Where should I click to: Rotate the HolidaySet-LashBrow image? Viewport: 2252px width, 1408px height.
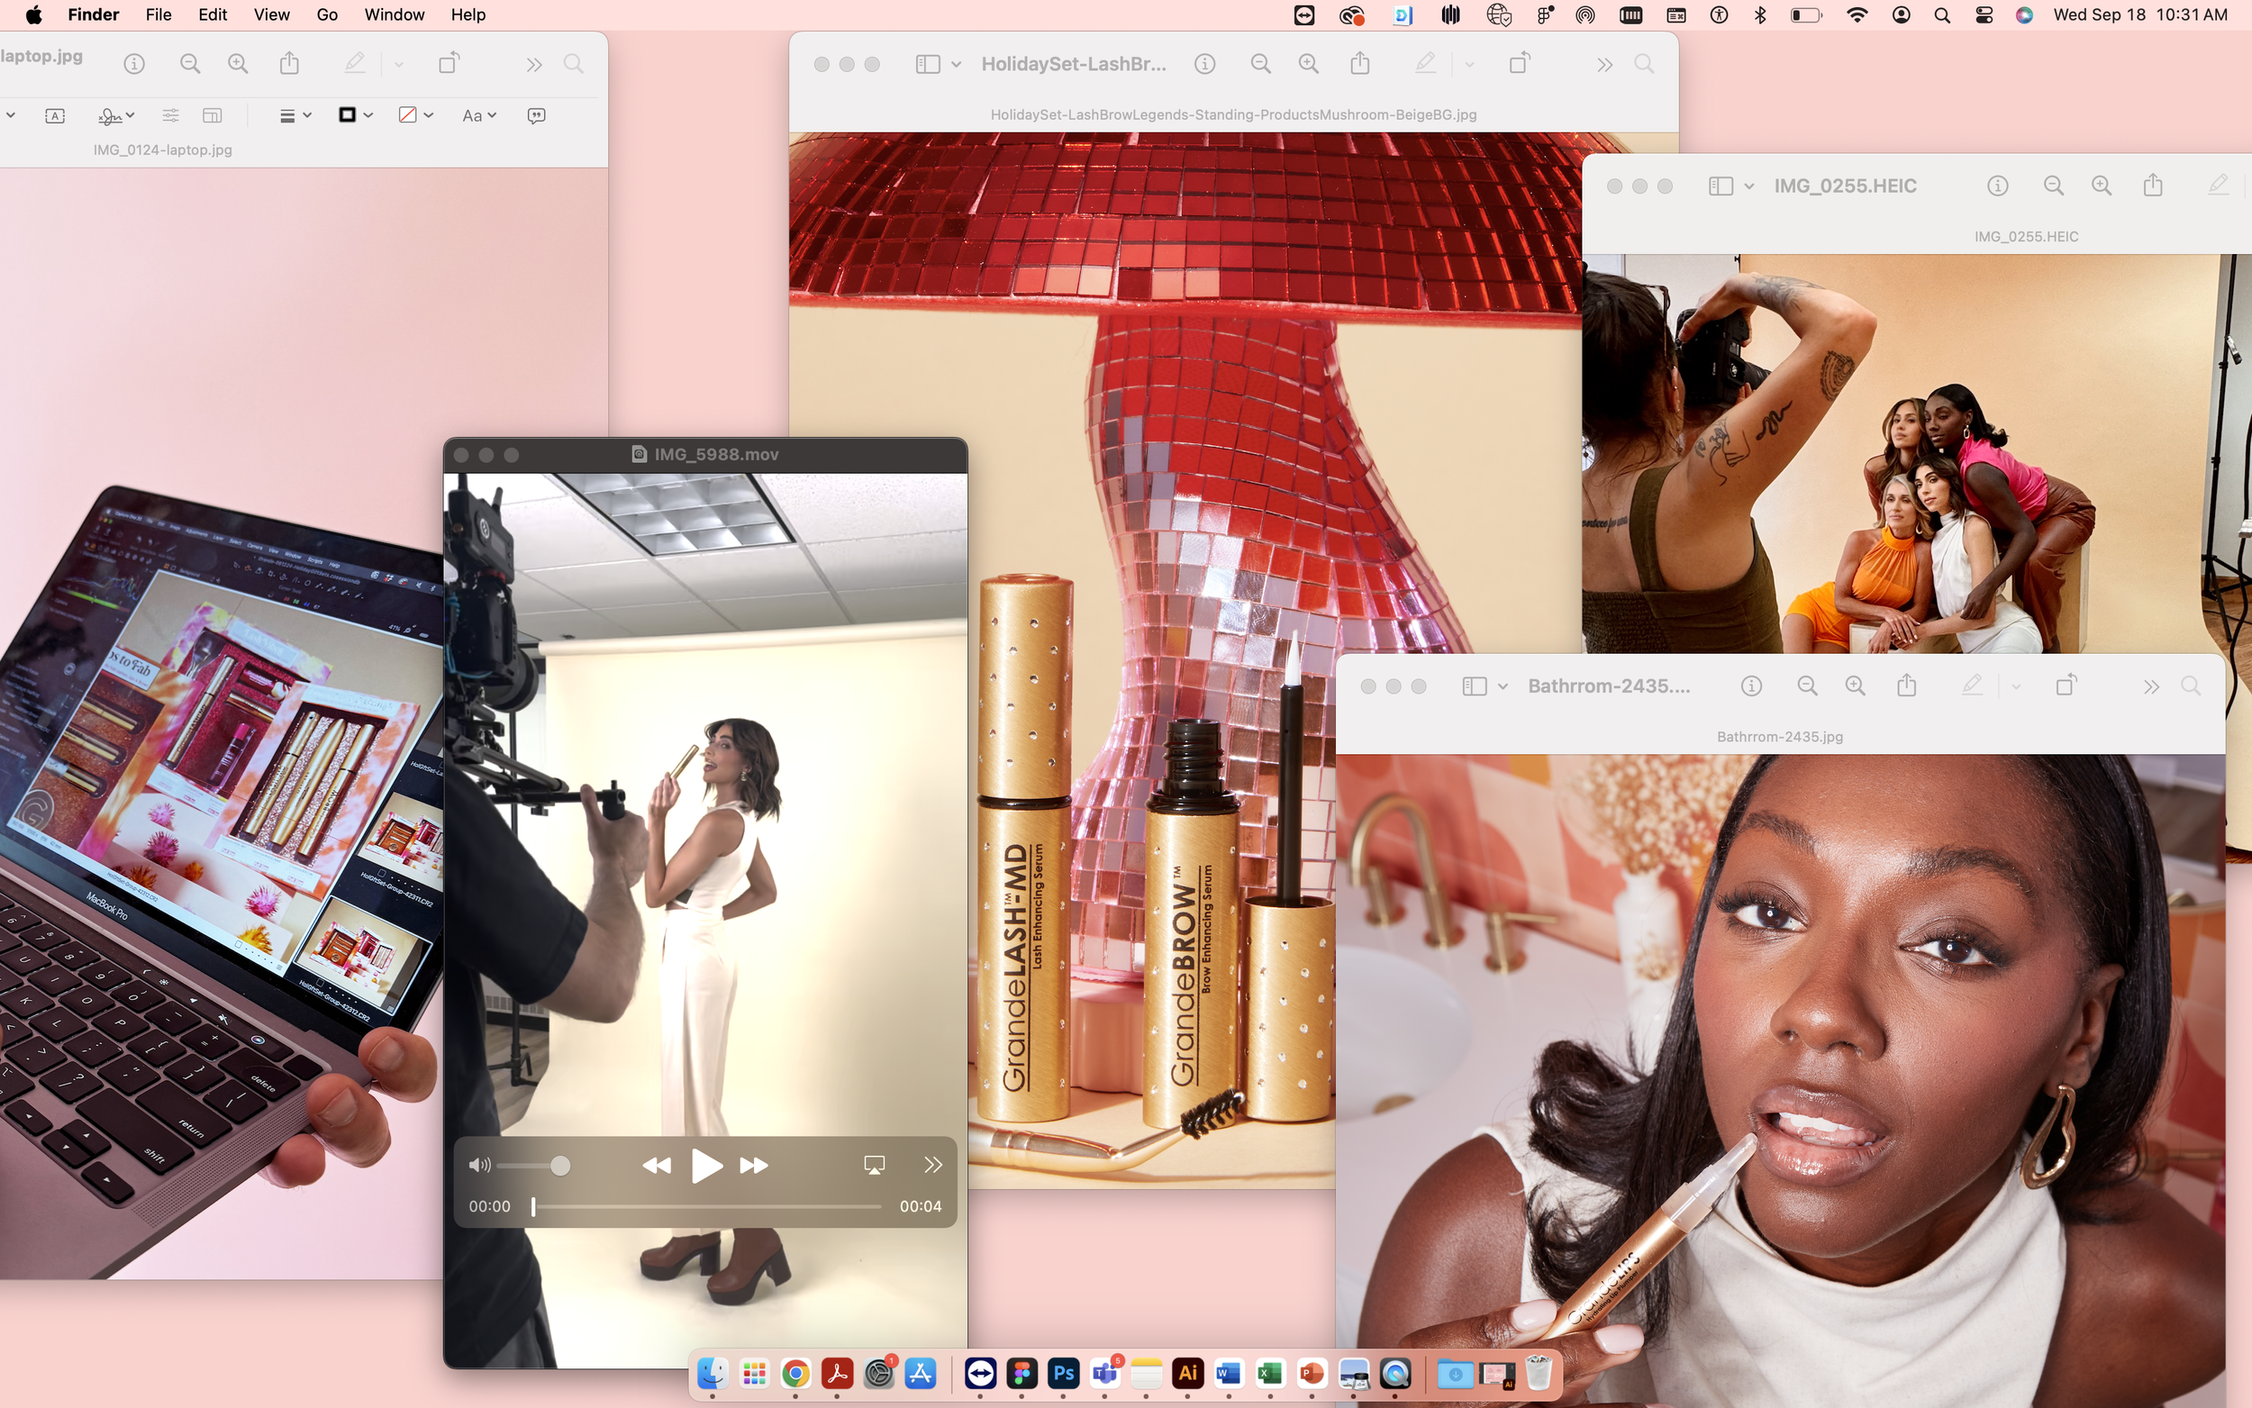click(1520, 63)
